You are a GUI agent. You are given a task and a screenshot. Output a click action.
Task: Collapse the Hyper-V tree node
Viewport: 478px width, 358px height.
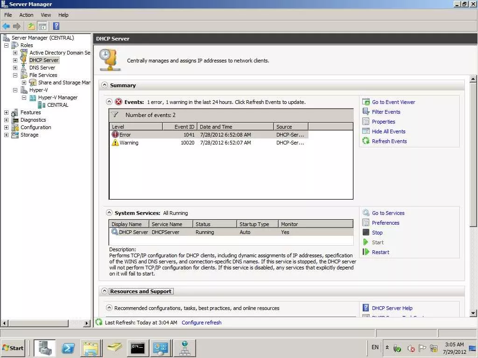[15, 90]
